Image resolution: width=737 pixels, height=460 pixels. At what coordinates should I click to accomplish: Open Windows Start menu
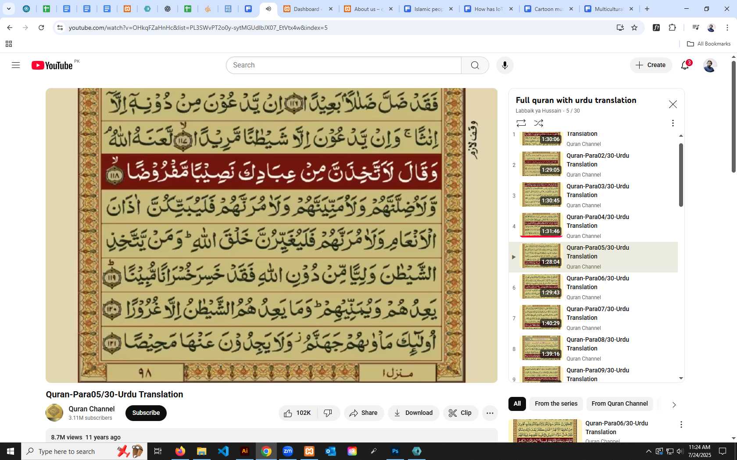tap(11, 451)
